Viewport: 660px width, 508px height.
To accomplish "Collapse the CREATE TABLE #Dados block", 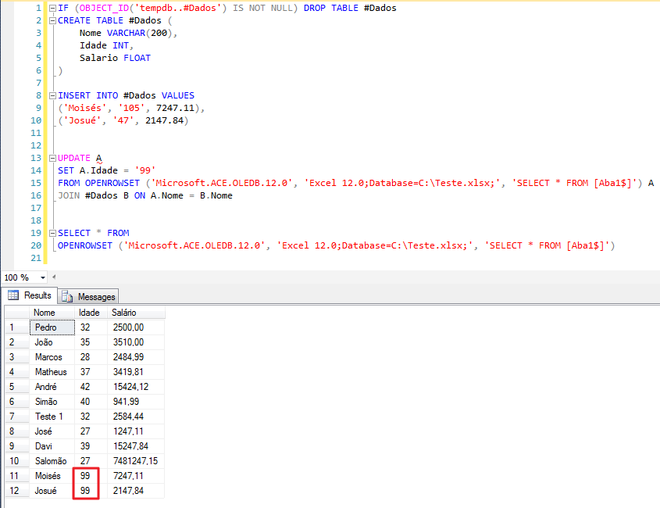I will click(52, 20).
